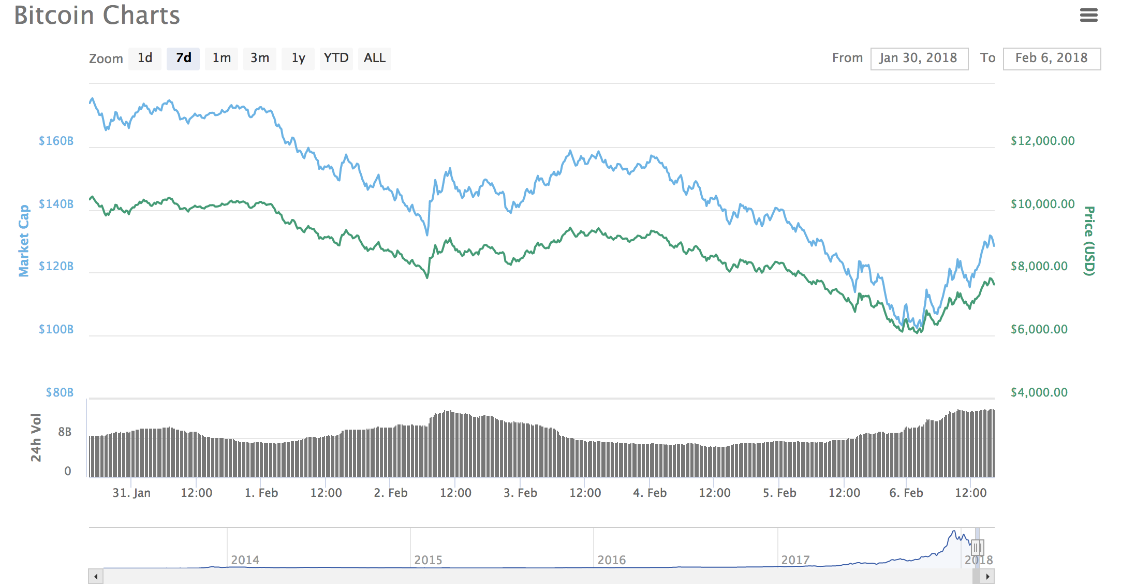Click the Market Cap axis title
Screen dimensions: 1121x587
(x=24, y=241)
